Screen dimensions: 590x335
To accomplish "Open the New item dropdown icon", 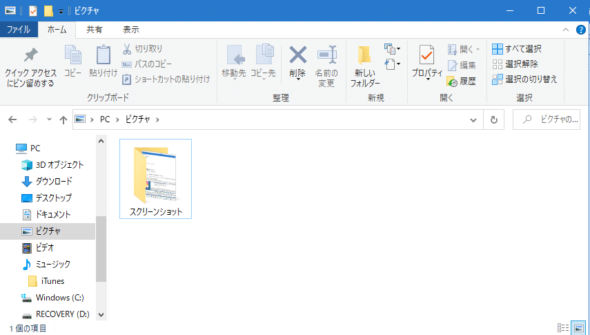I will coord(392,48).
